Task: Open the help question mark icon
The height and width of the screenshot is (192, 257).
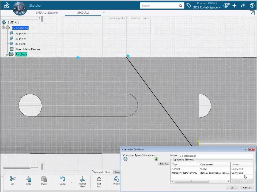Action: click(x=252, y=5)
